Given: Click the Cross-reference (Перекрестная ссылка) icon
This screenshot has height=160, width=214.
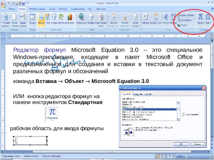Looking at the screenshot, I should pos(101,20).
